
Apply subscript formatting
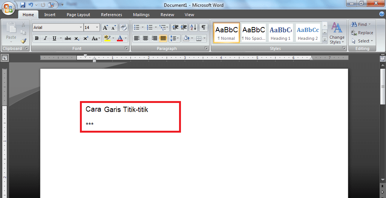77,38
